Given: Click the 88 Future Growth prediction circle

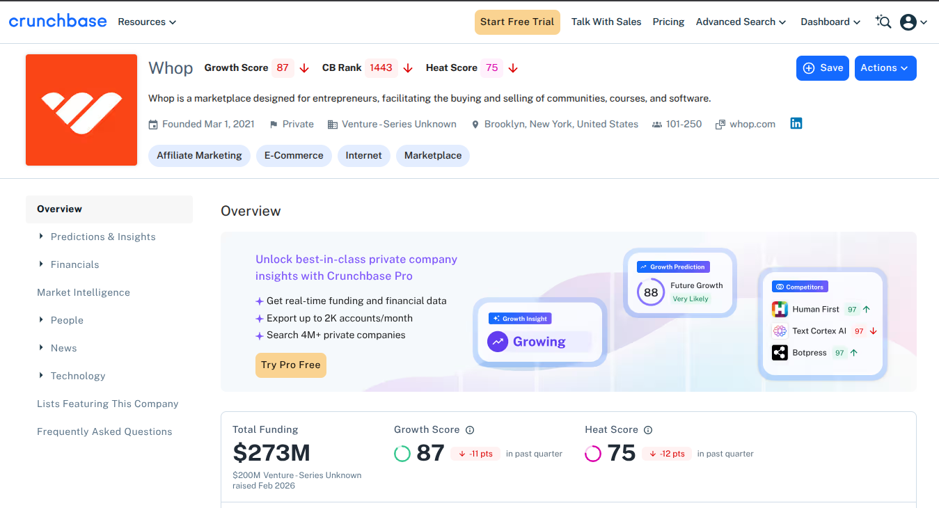Looking at the screenshot, I should pyautogui.click(x=651, y=292).
